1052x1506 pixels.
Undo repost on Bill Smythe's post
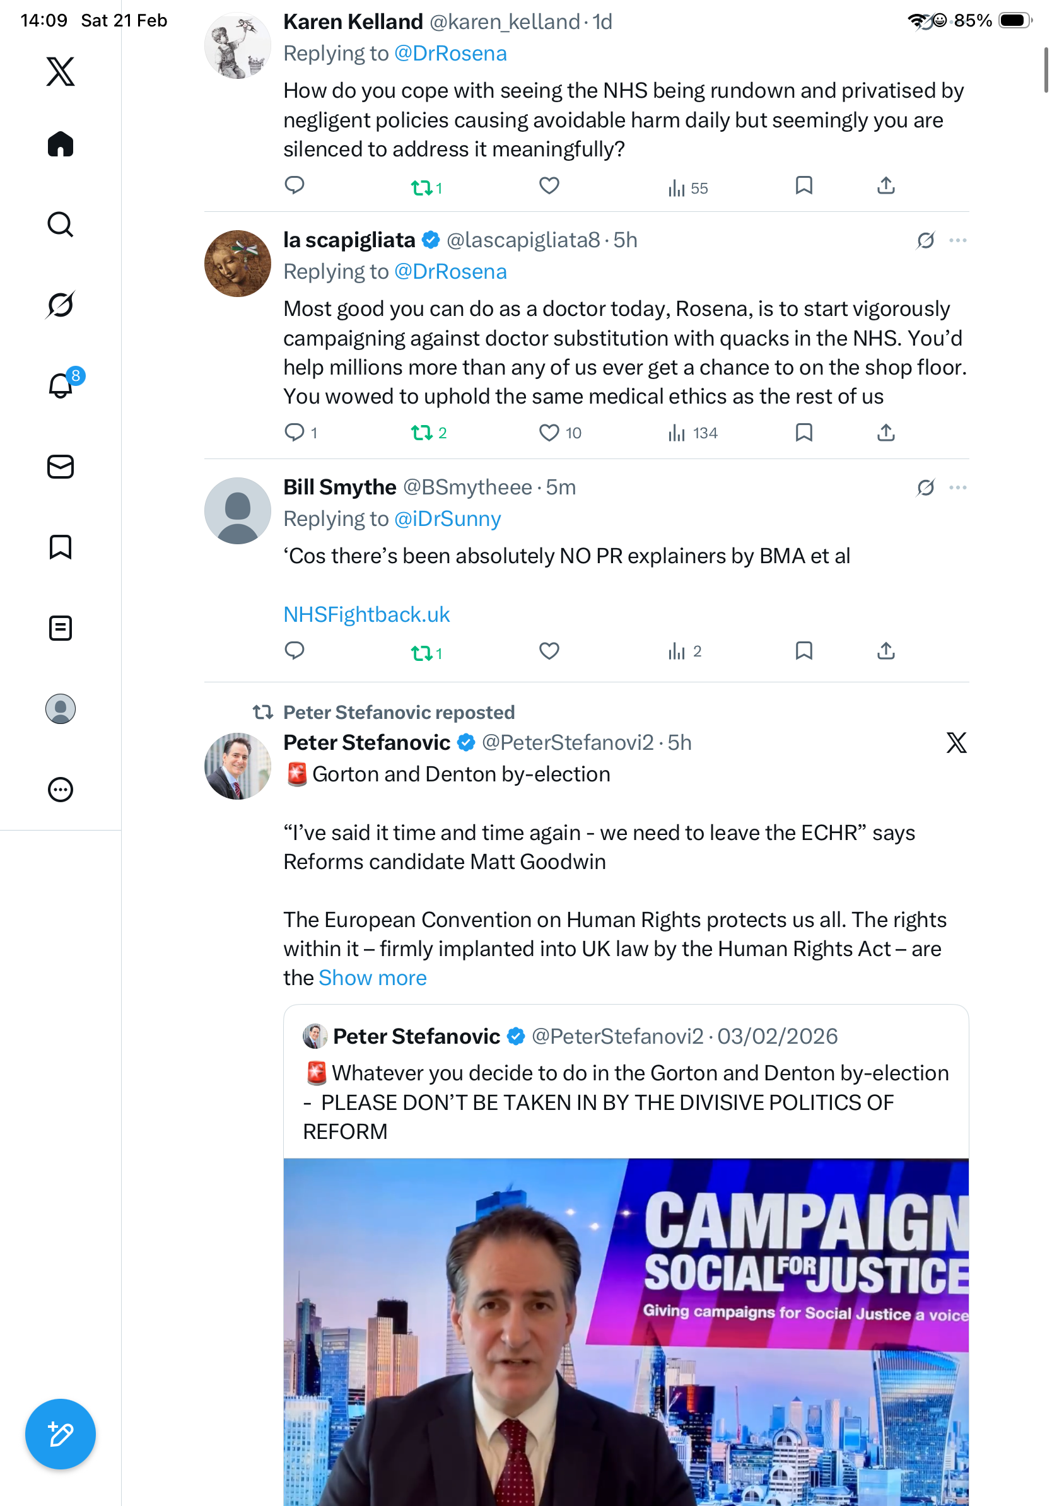point(421,652)
